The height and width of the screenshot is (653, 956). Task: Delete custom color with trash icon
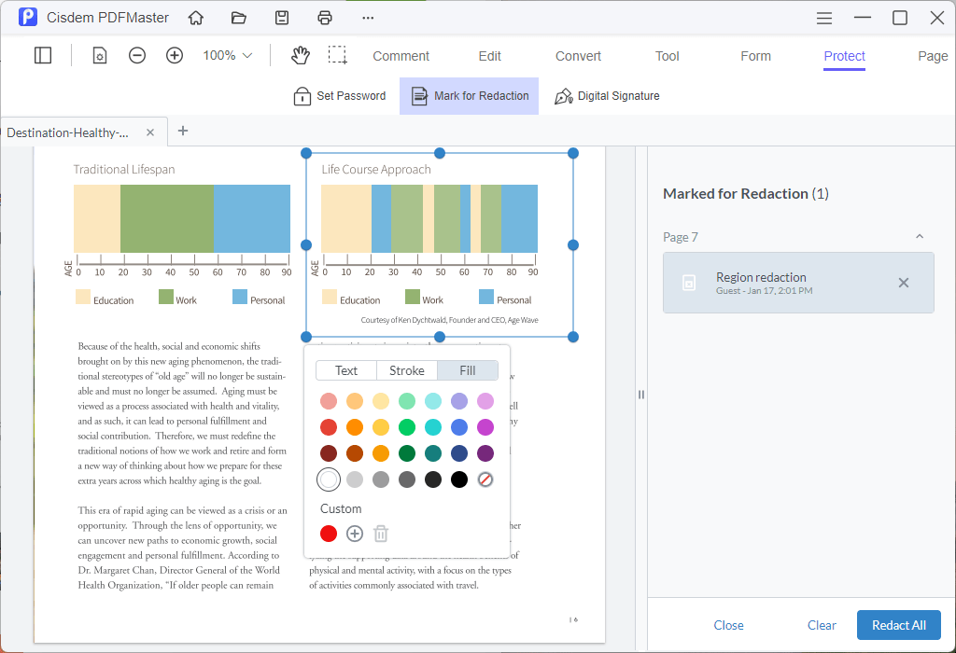[381, 534]
